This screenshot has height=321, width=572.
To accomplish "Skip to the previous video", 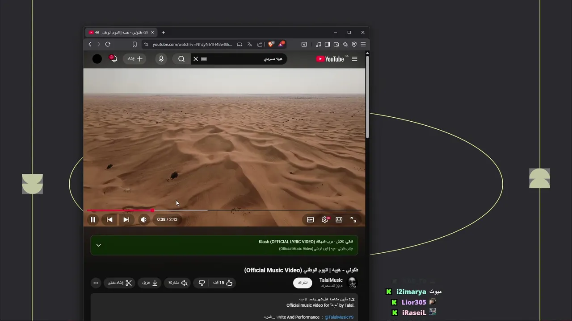I will coord(109,219).
